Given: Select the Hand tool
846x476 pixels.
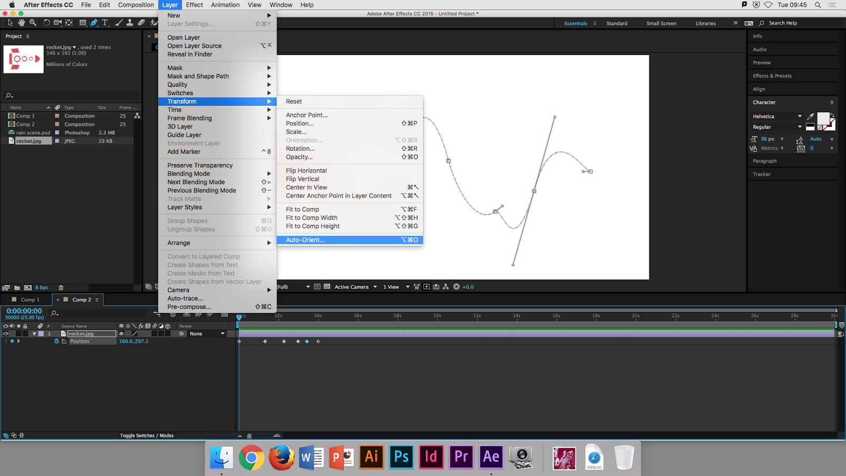Looking at the screenshot, I should (22, 23).
